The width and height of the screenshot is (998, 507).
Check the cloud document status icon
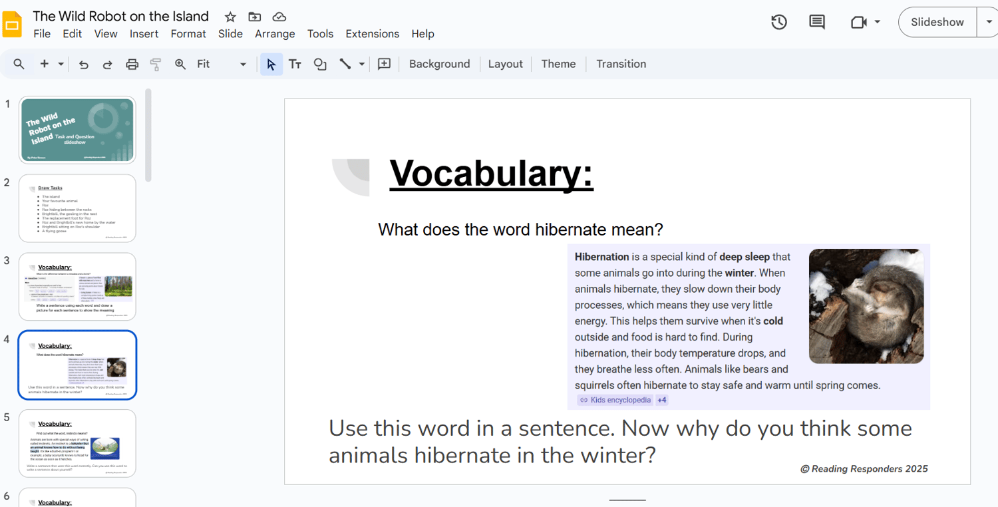tap(279, 17)
